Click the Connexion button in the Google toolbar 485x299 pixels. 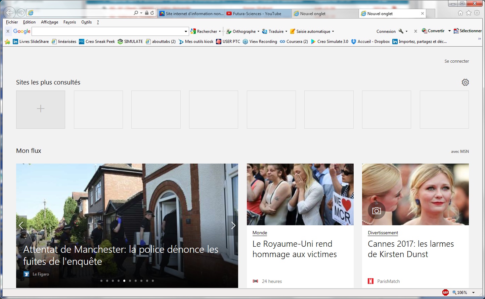386,32
